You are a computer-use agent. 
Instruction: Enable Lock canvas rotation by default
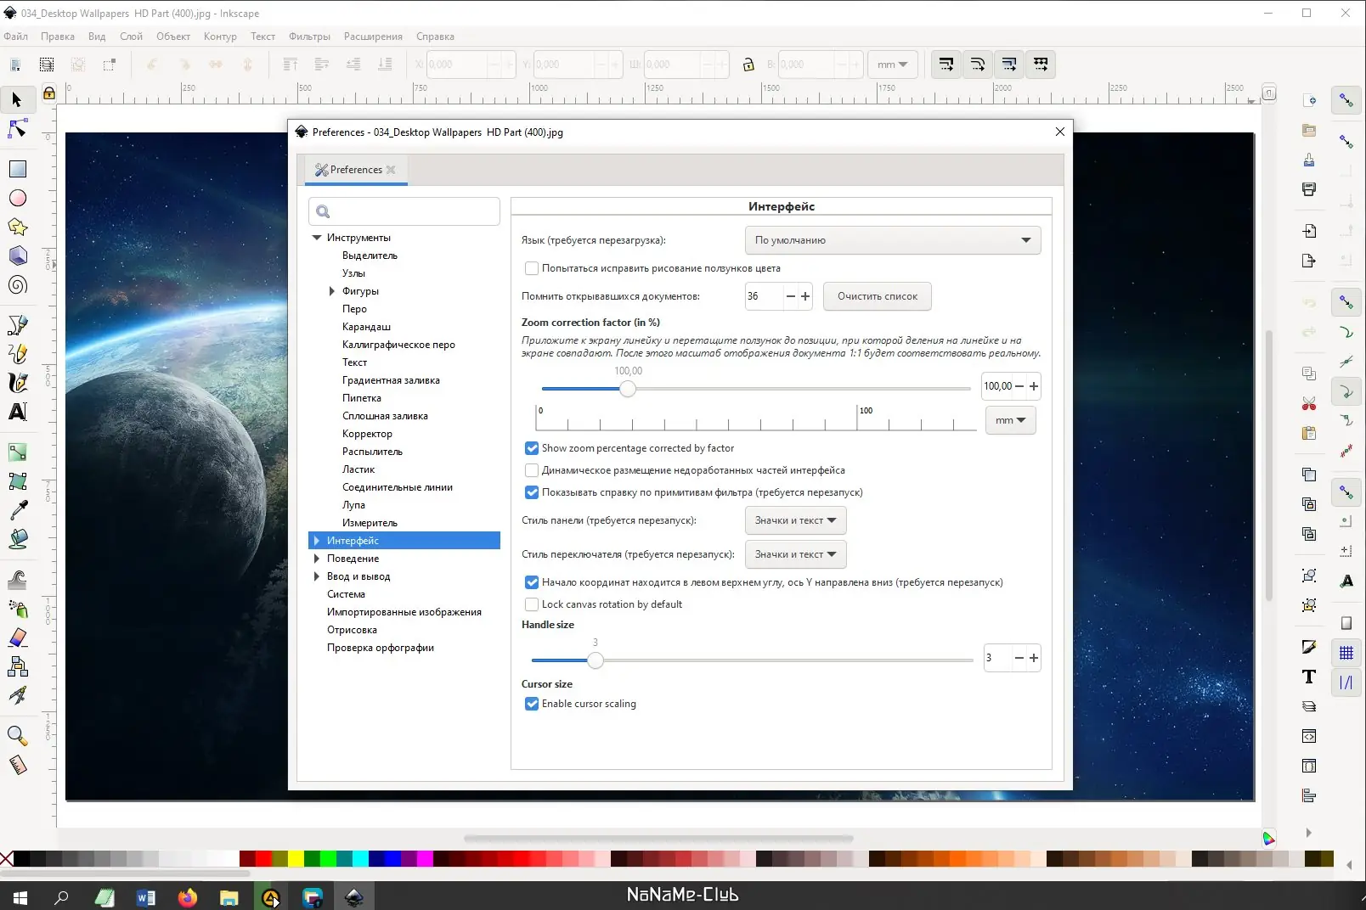tap(532, 604)
